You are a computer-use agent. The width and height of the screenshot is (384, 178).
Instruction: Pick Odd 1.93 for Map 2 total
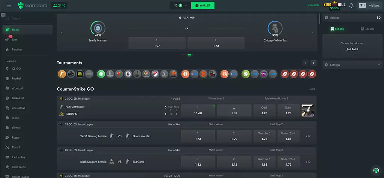[264, 111]
